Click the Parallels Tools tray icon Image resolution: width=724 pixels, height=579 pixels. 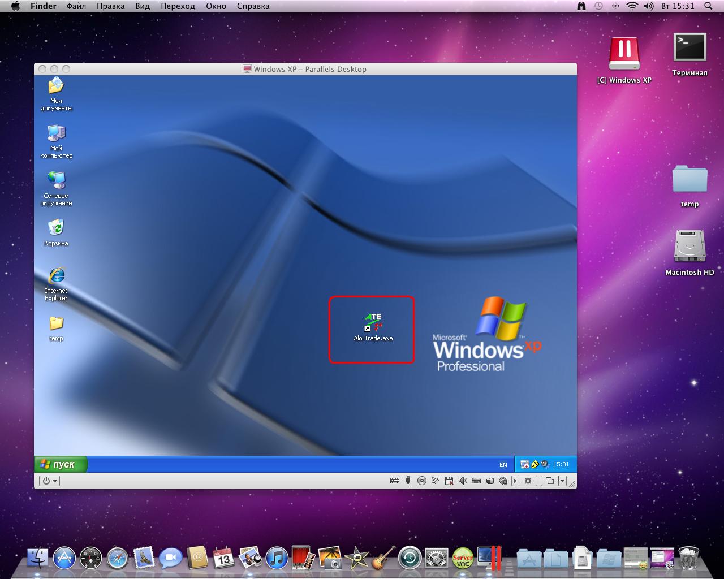(x=545, y=464)
